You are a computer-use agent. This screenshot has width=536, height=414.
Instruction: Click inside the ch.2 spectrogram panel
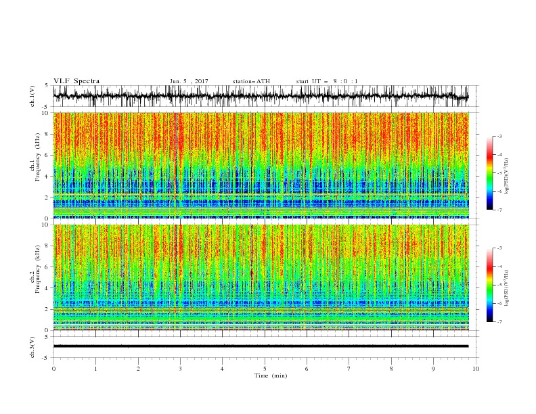pos(261,277)
